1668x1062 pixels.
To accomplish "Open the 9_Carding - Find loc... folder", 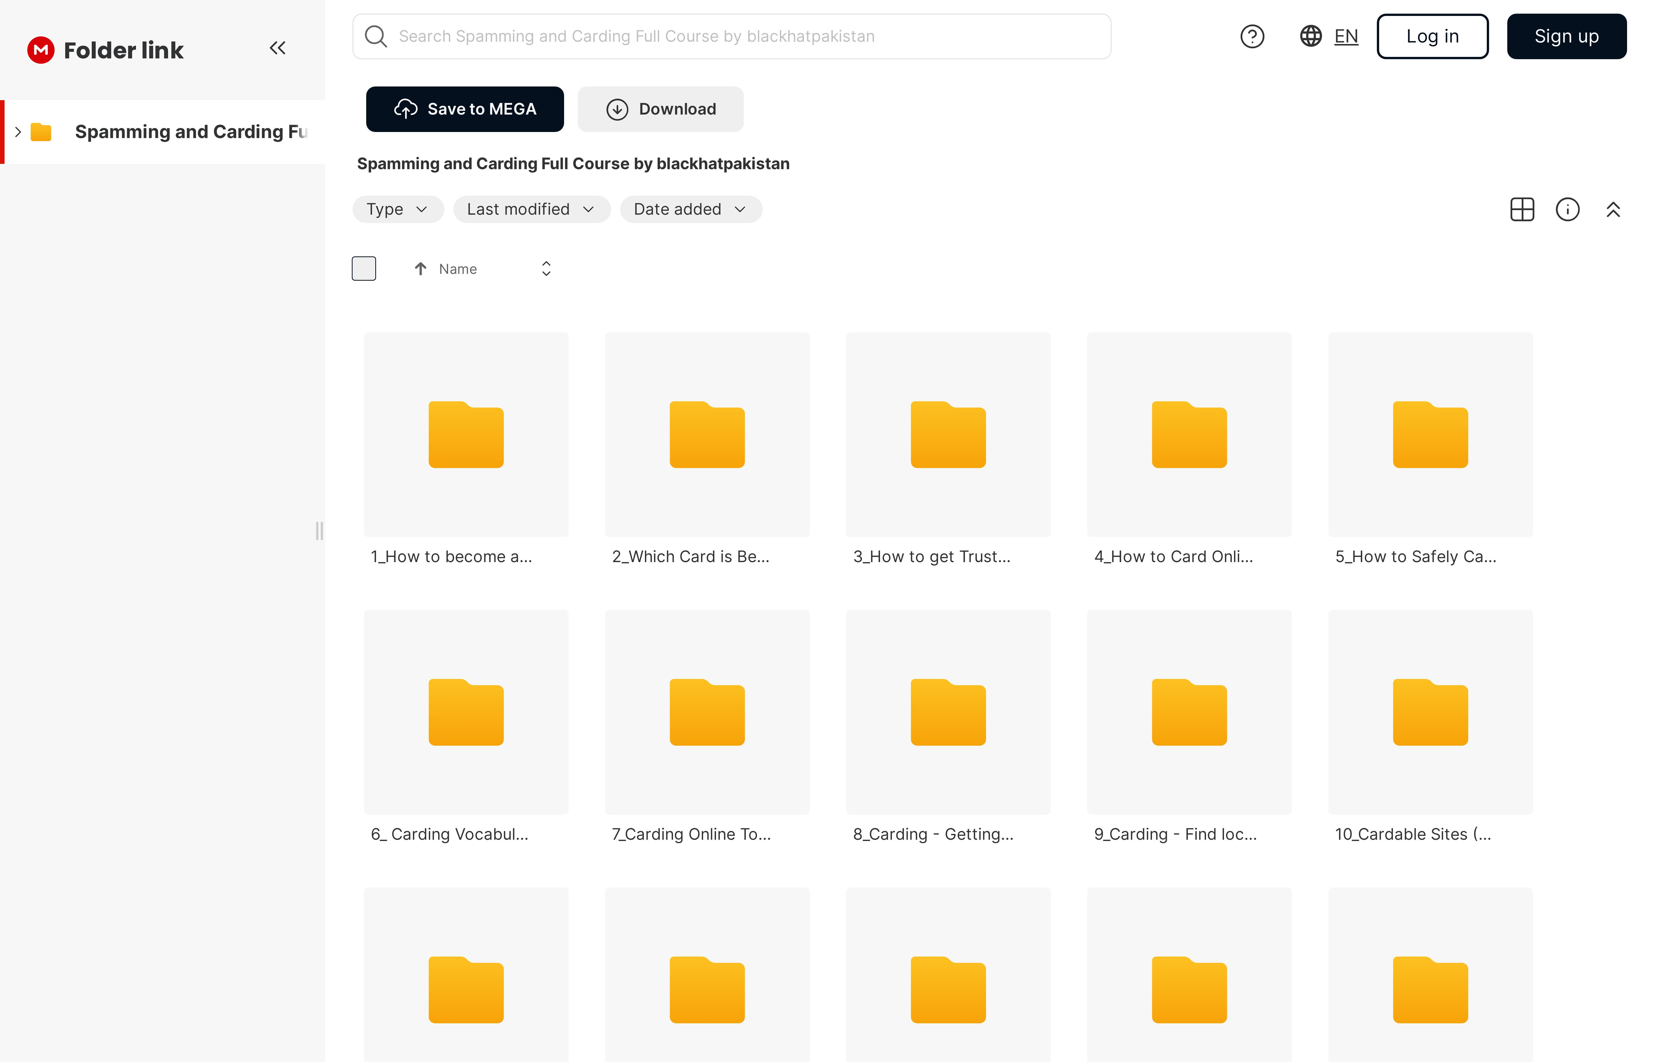I will click(x=1189, y=728).
